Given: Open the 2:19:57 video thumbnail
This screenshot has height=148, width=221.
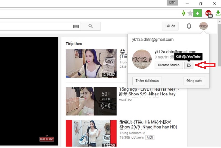Looking at the screenshot, I should pos(91,63).
